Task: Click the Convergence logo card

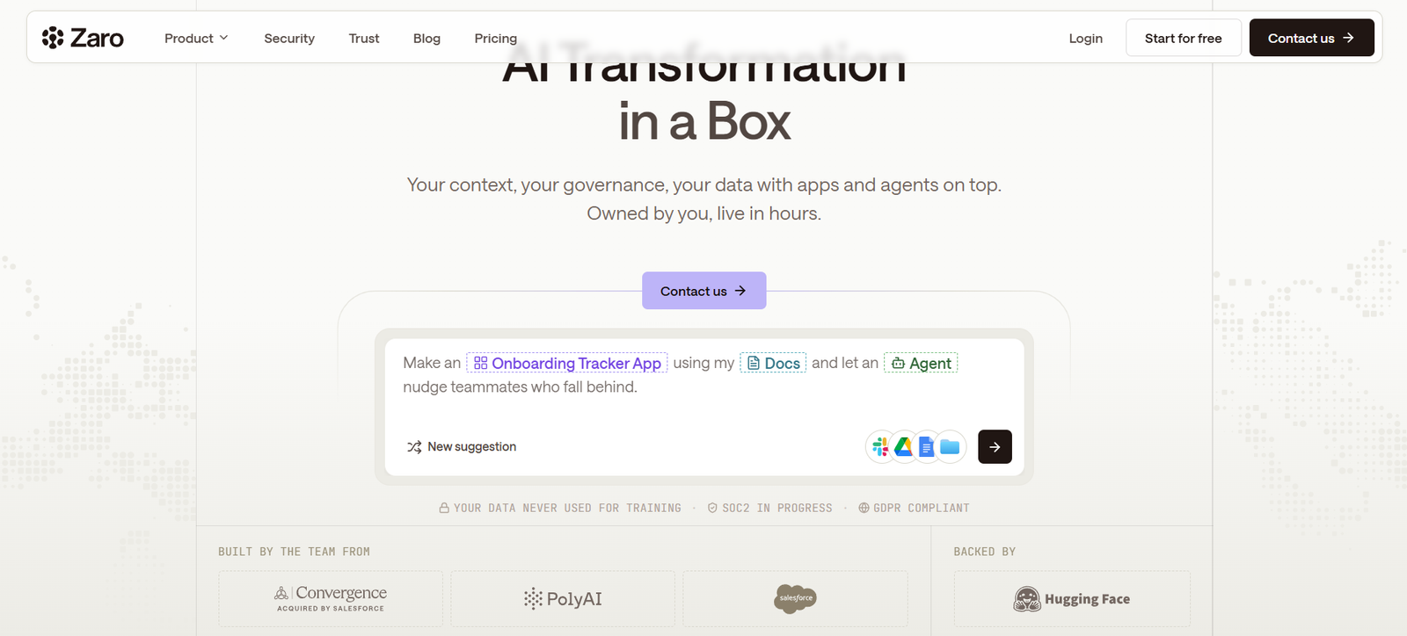Action: pyautogui.click(x=331, y=599)
